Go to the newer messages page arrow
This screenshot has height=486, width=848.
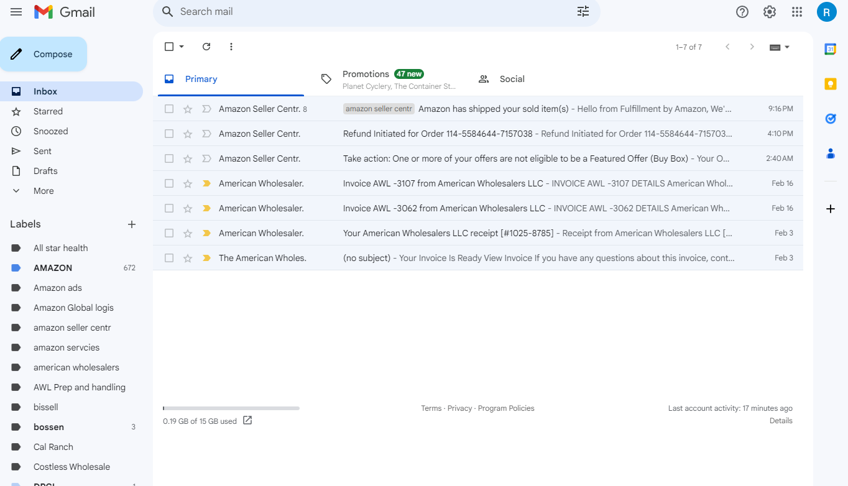[x=727, y=47]
